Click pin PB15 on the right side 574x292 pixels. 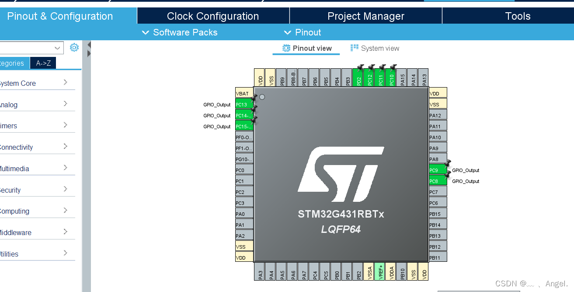point(438,214)
